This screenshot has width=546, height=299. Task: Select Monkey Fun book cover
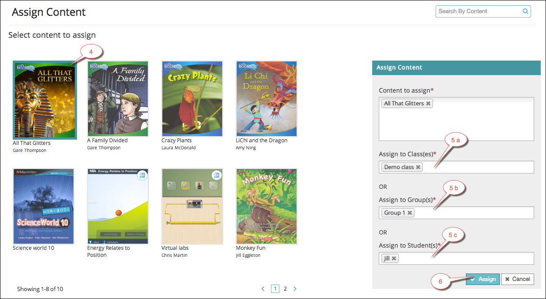(267, 206)
